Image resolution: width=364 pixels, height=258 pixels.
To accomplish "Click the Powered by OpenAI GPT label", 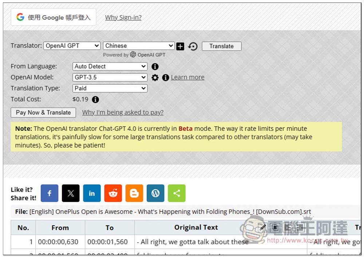I will 134,55.
